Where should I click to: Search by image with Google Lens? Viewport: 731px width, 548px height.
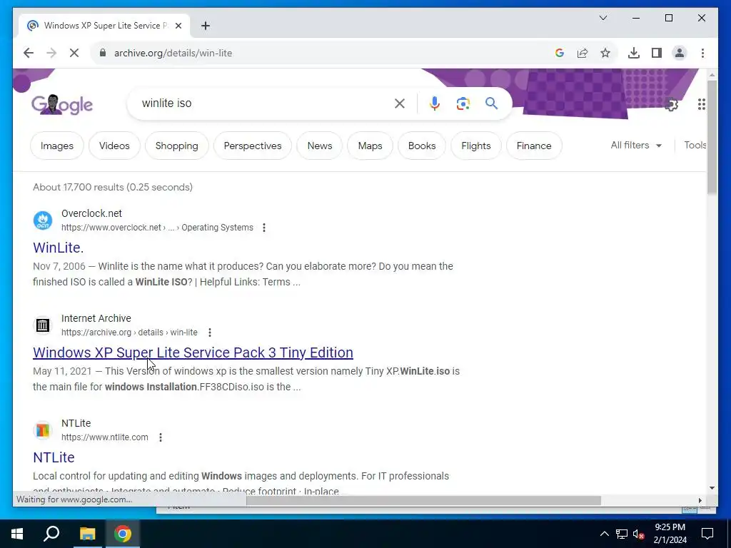(x=463, y=103)
